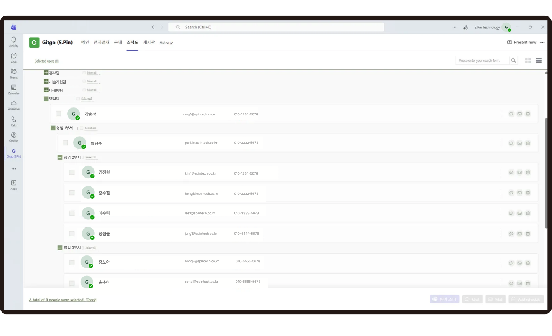Click the Present now button
552x336 pixels.
tap(522, 42)
